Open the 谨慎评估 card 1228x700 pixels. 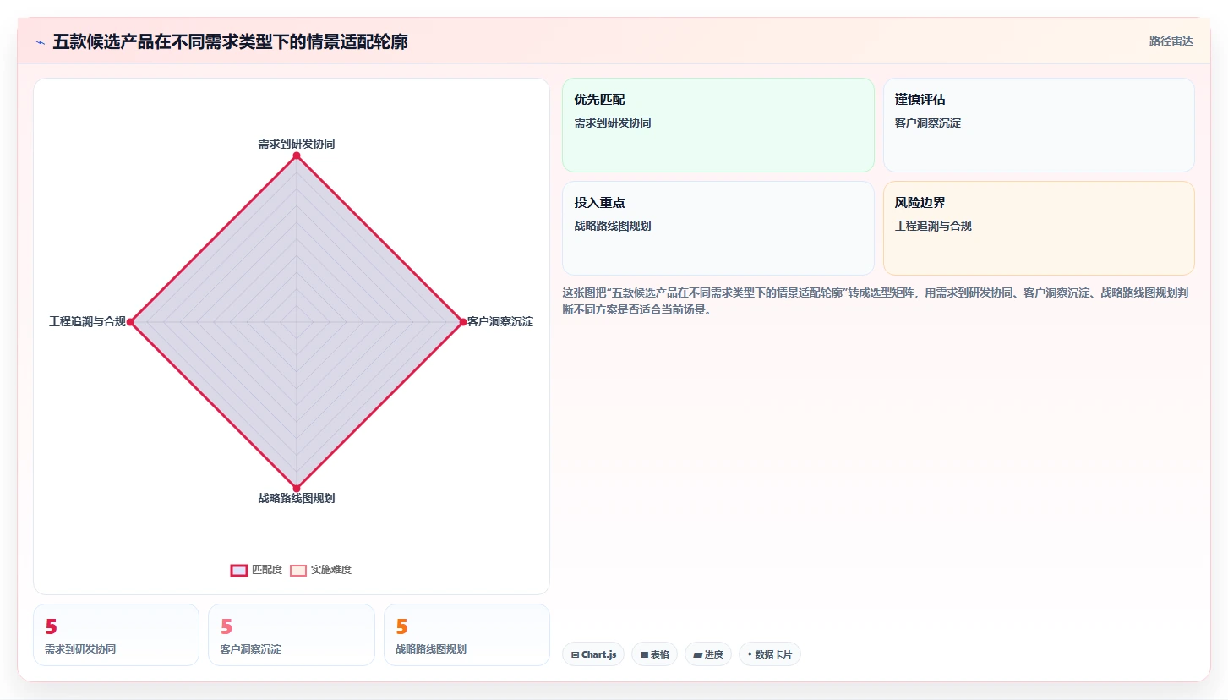(x=1039, y=125)
